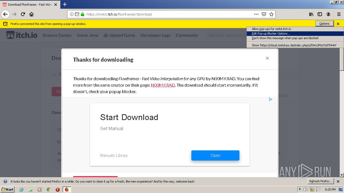View the green padlock connection details
Viewport: 344px width, 193px height.
point(83,14)
